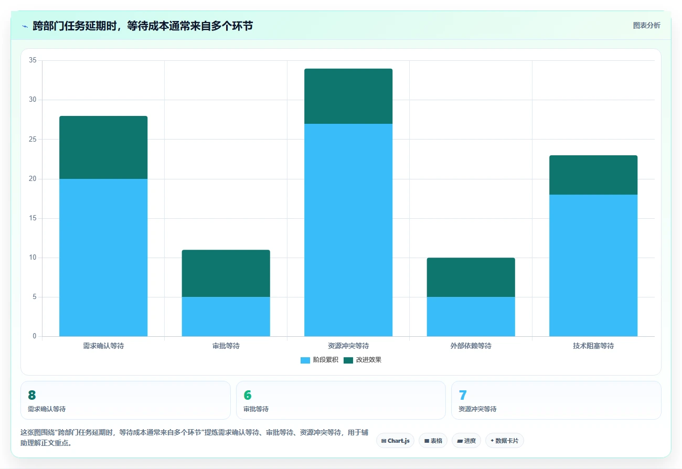This screenshot has height=469, width=682.
Task: Click the green segment of 资源冲突等待 bar
Action: (348, 96)
